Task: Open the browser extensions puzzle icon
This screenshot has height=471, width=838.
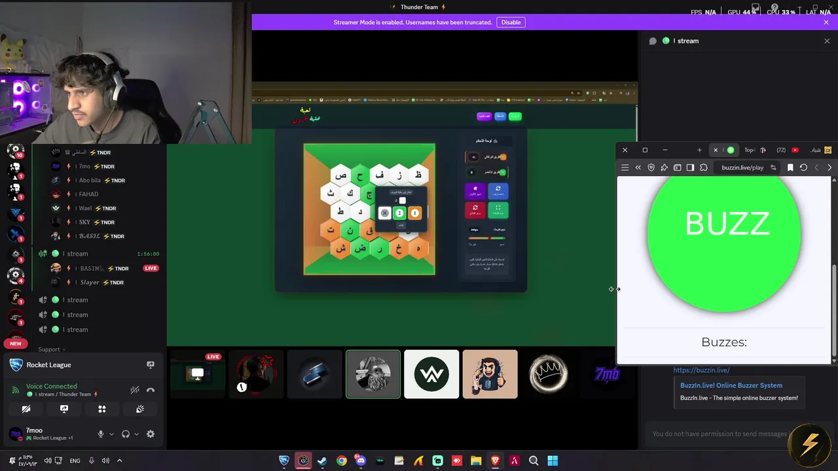Action: pos(704,167)
